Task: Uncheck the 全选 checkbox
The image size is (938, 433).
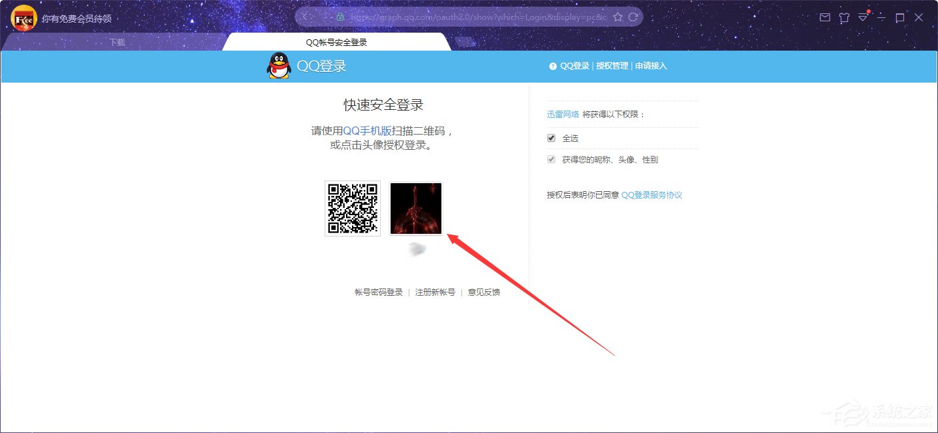Action: [x=551, y=138]
